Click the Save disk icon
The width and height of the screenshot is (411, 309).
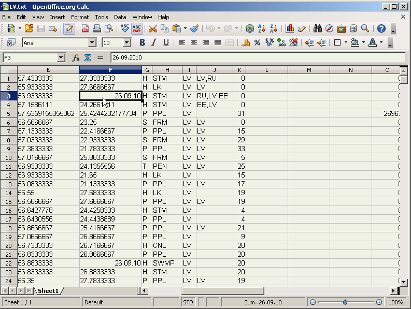[x=41, y=28]
